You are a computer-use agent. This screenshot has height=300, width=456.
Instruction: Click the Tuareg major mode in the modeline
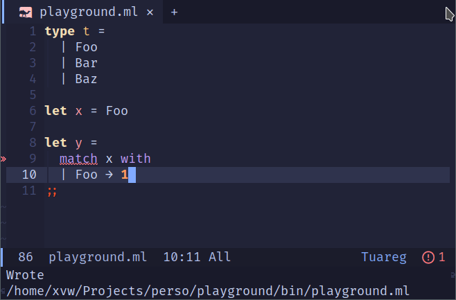(x=384, y=257)
